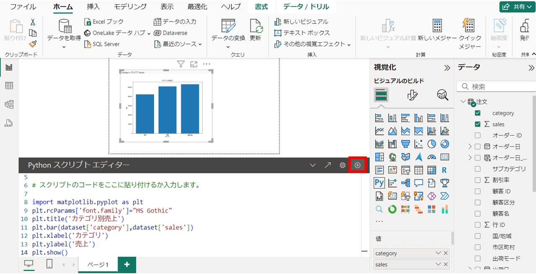Open Python script options gear icon

coord(342,165)
